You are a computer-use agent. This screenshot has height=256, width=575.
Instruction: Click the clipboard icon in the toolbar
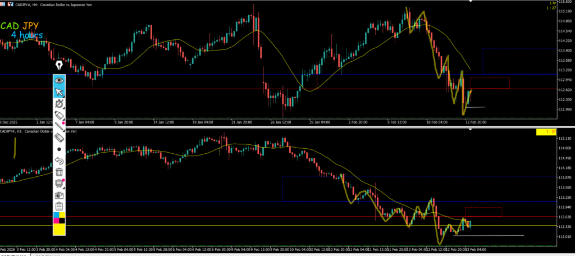pyautogui.click(x=59, y=206)
